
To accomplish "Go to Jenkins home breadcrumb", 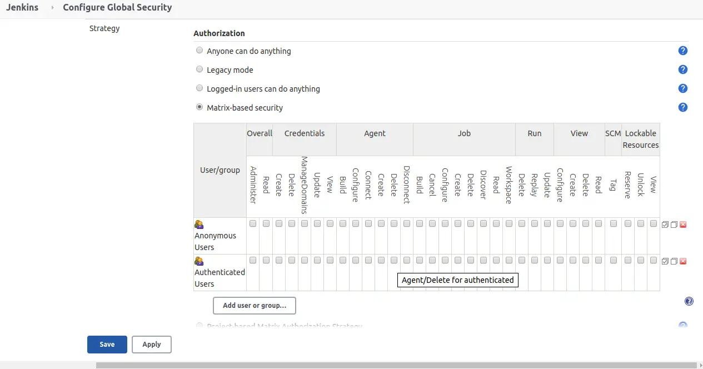I will (22, 8).
